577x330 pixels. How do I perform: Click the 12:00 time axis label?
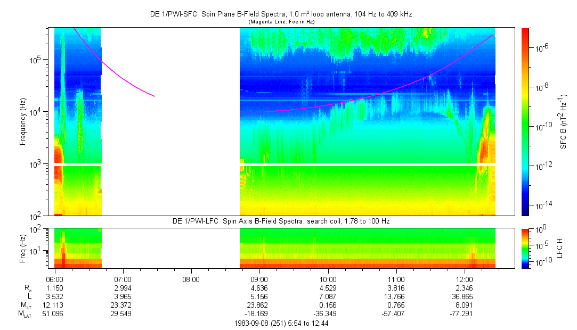pyautogui.click(x=465, y=279)
